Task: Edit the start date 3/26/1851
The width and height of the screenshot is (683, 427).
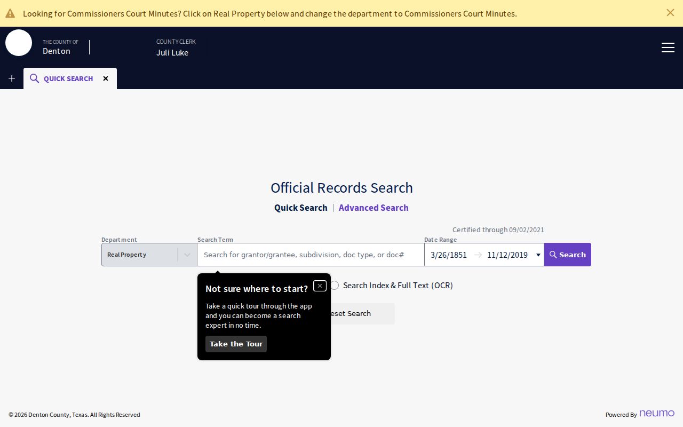Action: click(x=449, y=255)
